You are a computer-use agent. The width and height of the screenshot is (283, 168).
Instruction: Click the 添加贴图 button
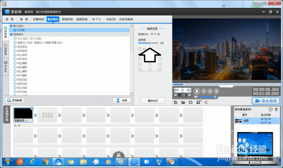14,100
